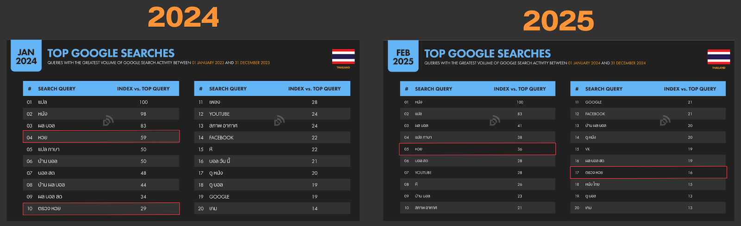Image resolution: width=741 pixels, height=226 pixels.
Task: Select the GOOGLE row in the 2025 table
Action: tap(648, 102)
